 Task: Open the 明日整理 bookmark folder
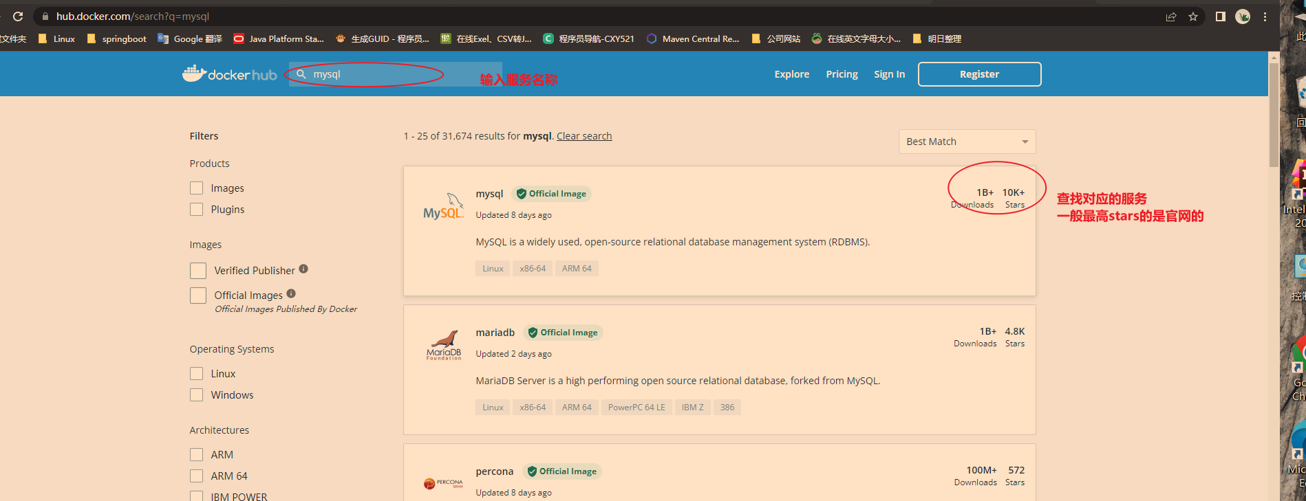(936, 38)
